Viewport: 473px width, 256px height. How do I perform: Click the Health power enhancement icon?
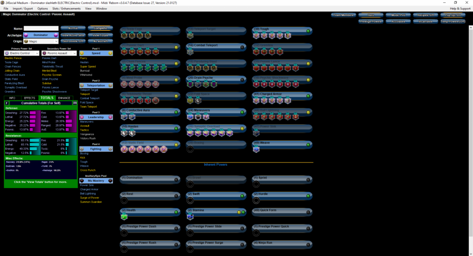[124, 216]
